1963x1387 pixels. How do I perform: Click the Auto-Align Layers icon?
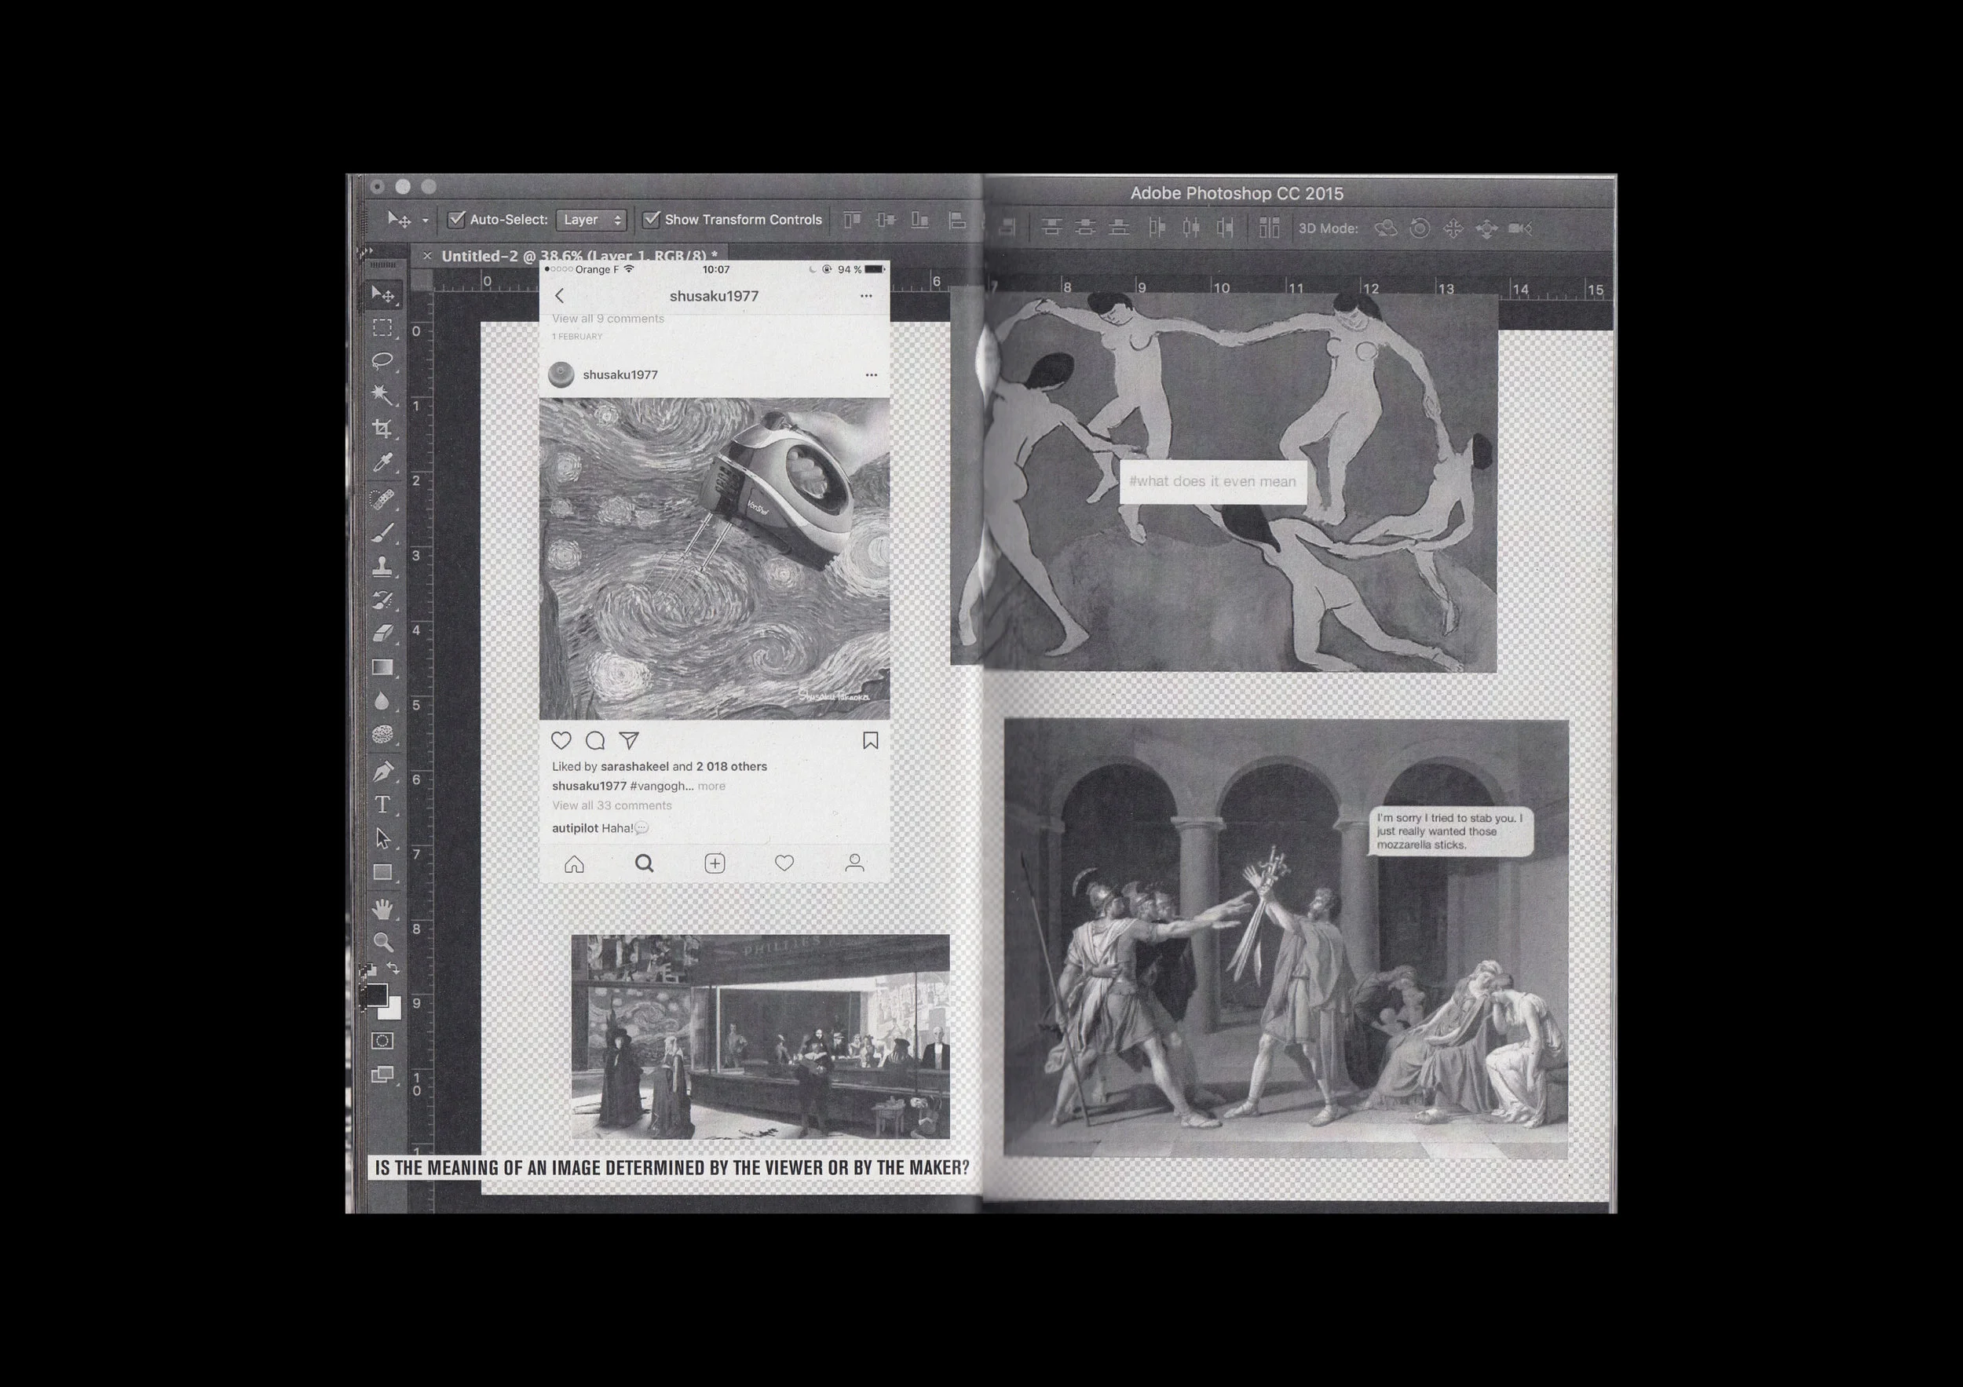coord(1270,228)
